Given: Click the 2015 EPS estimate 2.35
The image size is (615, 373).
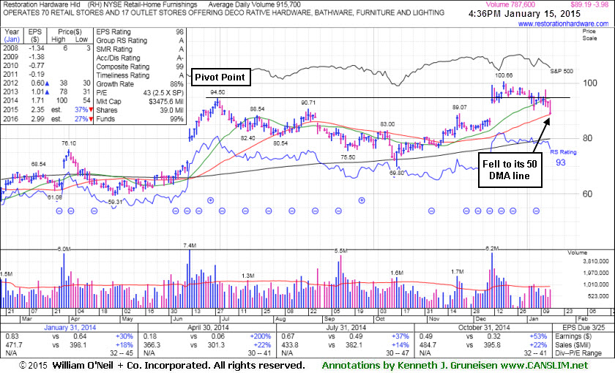Looking at the screenshot, I should point(37,110).
